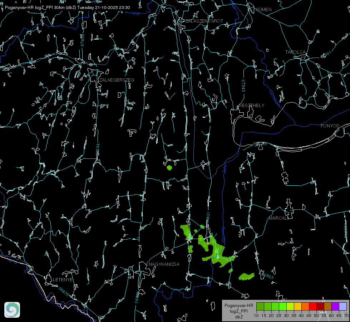The height and width of the screenshot is (322, 350).
Task: Click the 07343 road number label
Action: click(x=243, y=86)
